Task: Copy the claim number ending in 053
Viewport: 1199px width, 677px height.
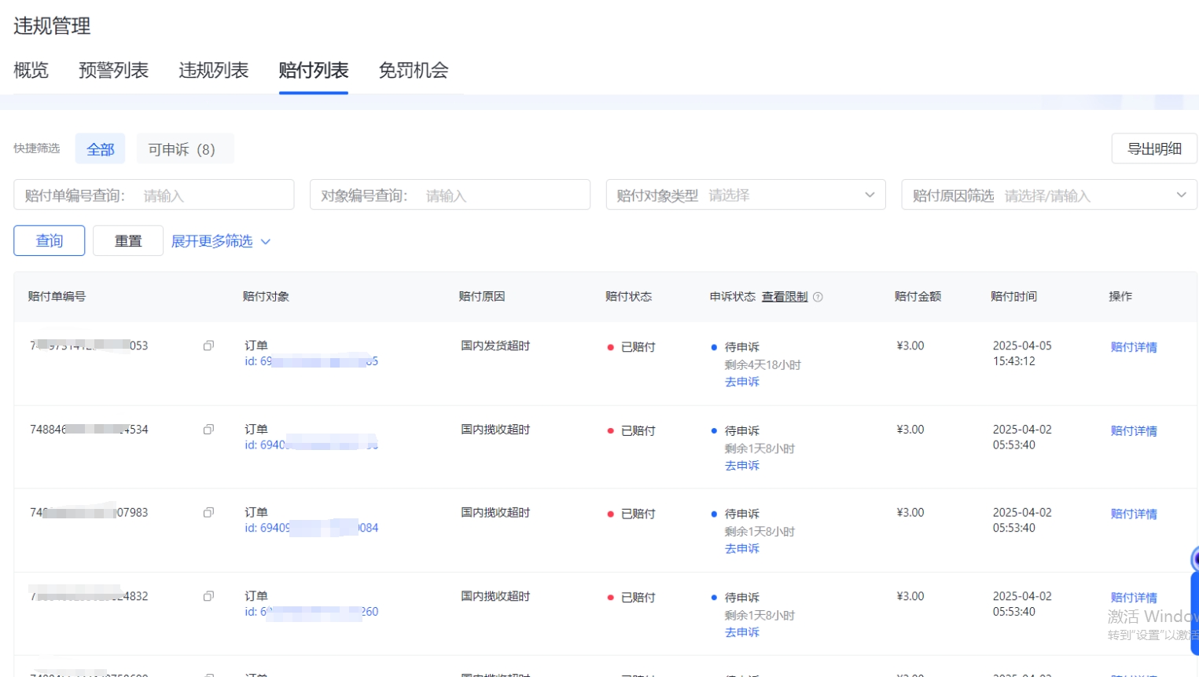Action: [208, 346]
